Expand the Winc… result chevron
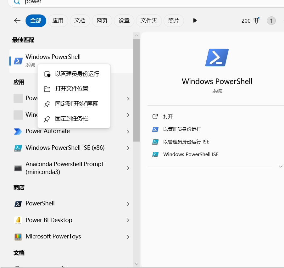Image resolution: width=284 pixels, height=268 pixels. coord(128,115)
